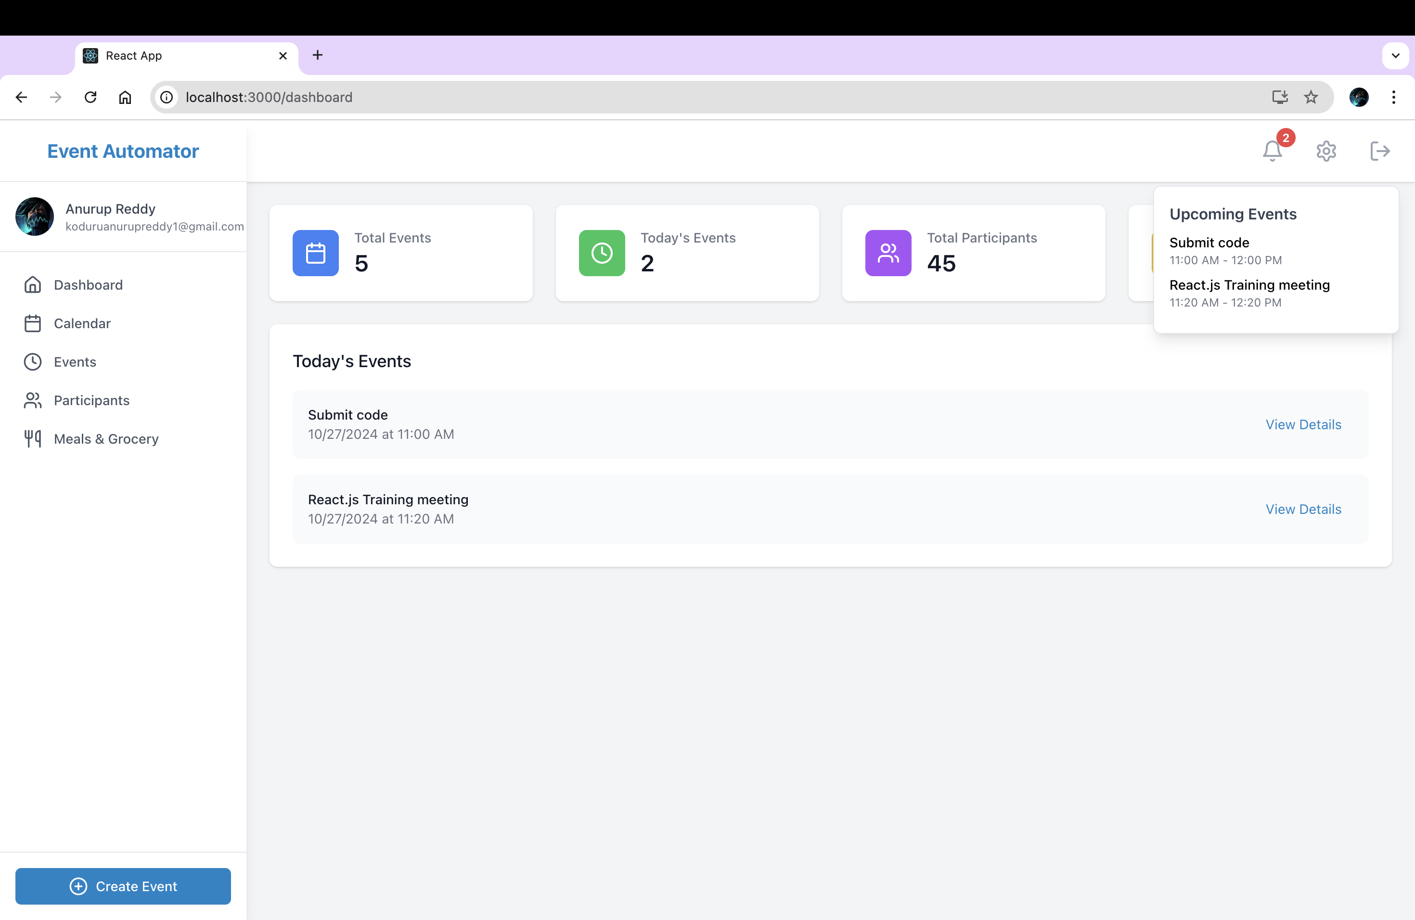Click the blue Total Events calendar icon
Screen dimensions: 1415x920
(x=315, y=253)
